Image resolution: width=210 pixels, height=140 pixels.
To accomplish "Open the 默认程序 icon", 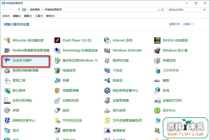I will [7, 91].
